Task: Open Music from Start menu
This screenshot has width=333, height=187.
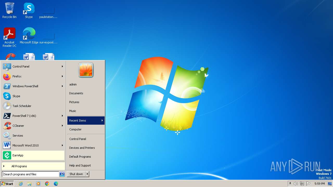Action: [x=86, y=111]
